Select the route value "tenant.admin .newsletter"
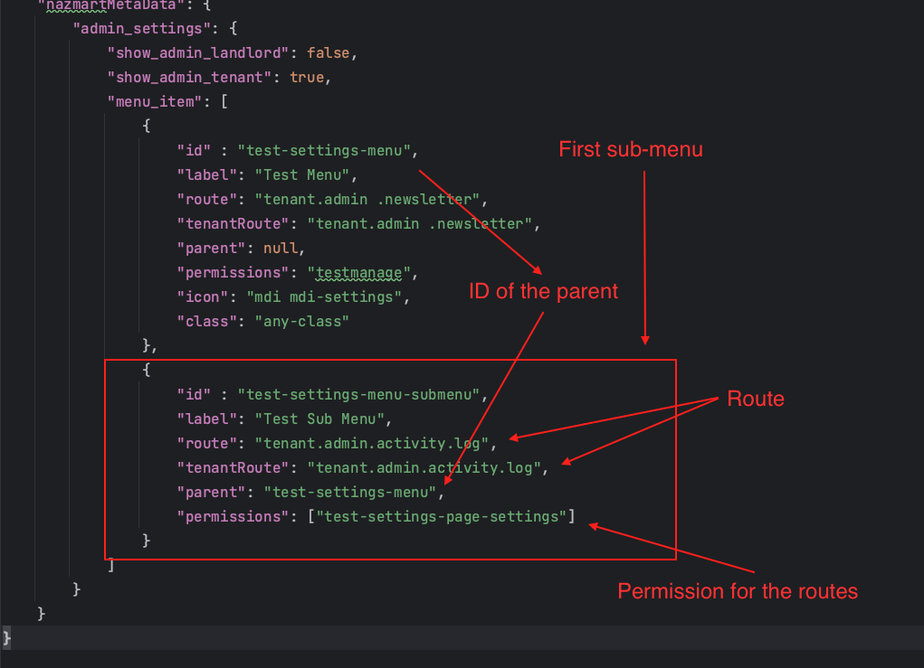The image size is (924, 668). (x=367, y=200)
